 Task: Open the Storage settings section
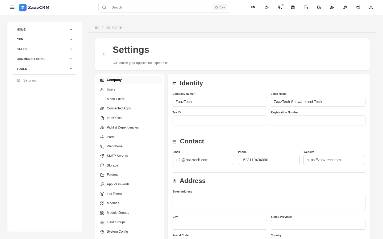click(130, 165)
